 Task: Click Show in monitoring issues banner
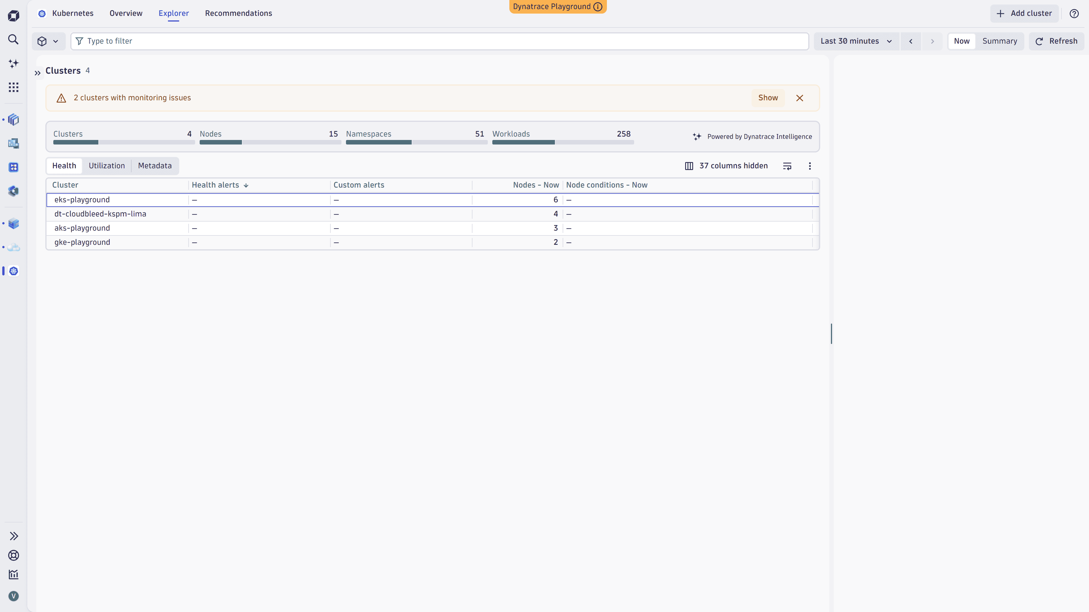coord(768,98)
